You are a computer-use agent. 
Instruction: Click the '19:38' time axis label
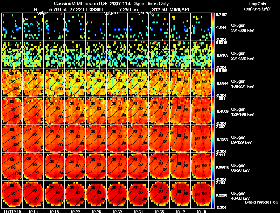[x=159, y=211]
